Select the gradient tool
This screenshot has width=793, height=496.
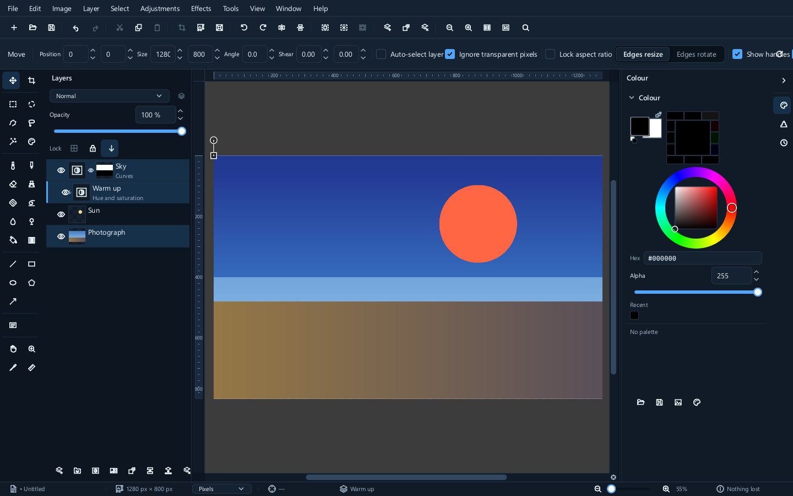(x=31, y=240)
